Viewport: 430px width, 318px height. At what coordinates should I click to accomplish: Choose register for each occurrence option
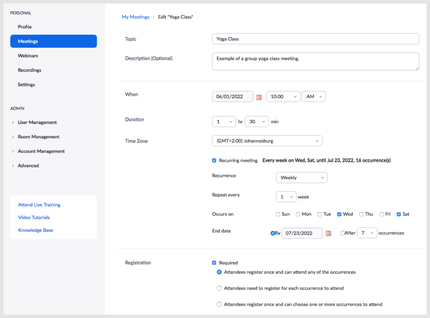(x=219, y=288)
